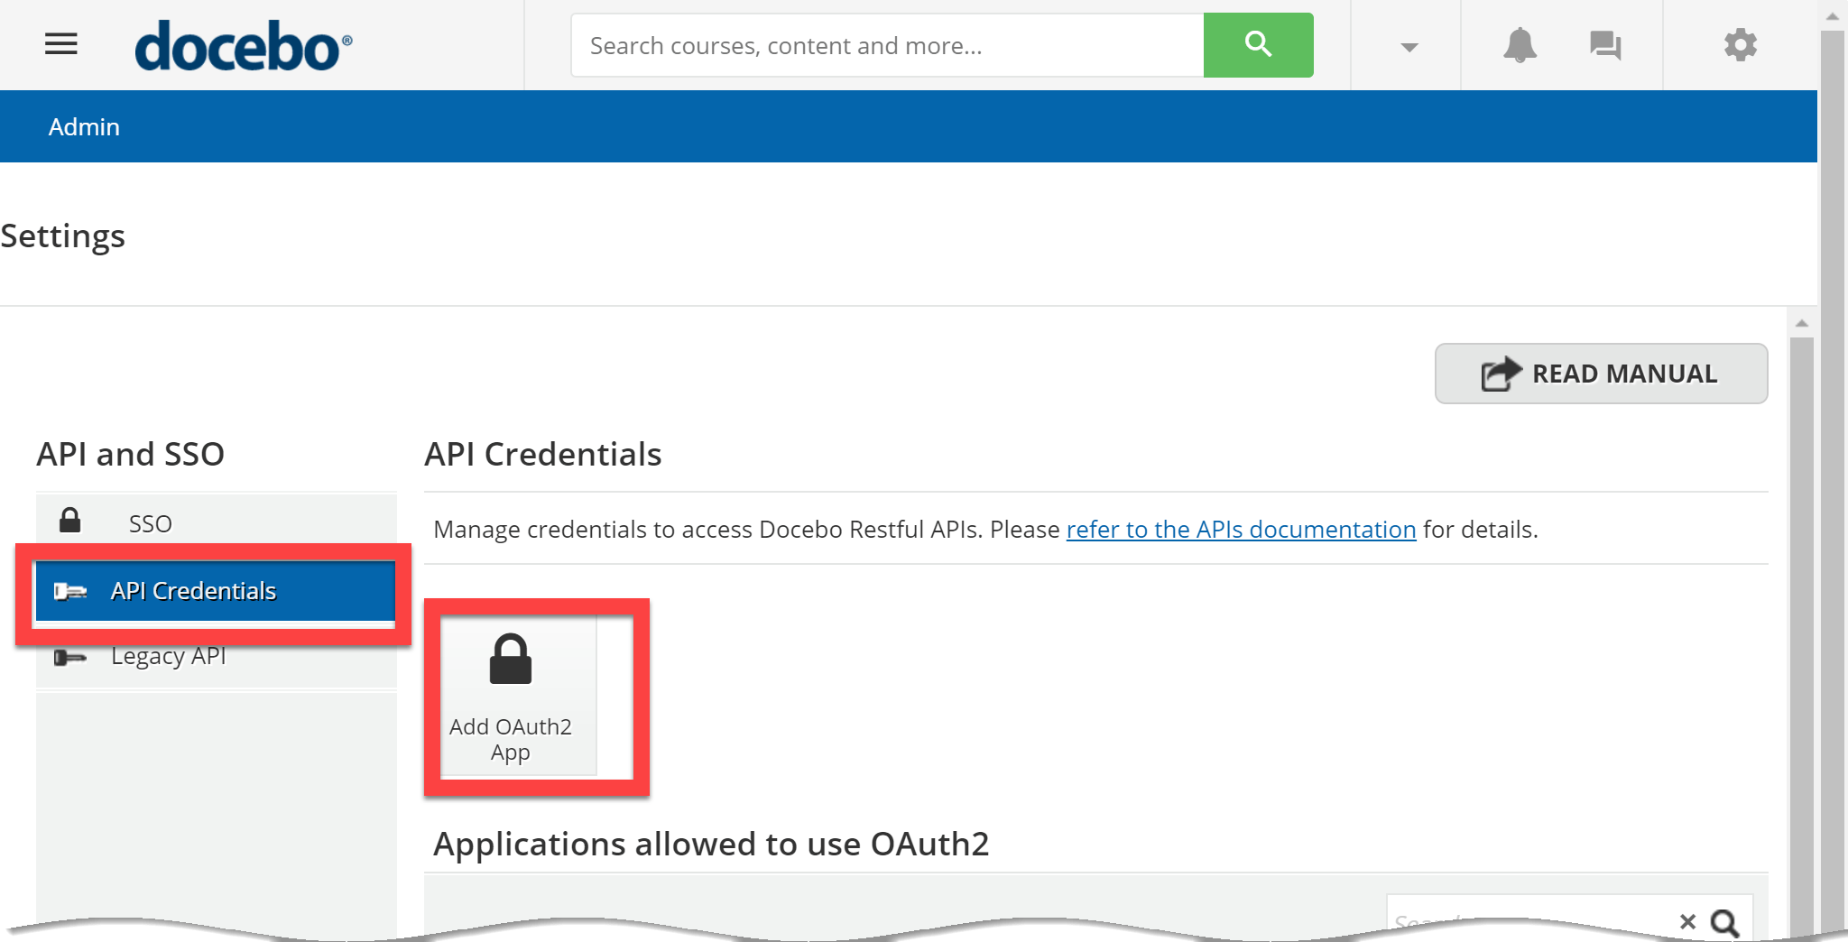This screenshot has width=1848, height=942.
Task: Click the API and SSO heading
Action: 131,454
